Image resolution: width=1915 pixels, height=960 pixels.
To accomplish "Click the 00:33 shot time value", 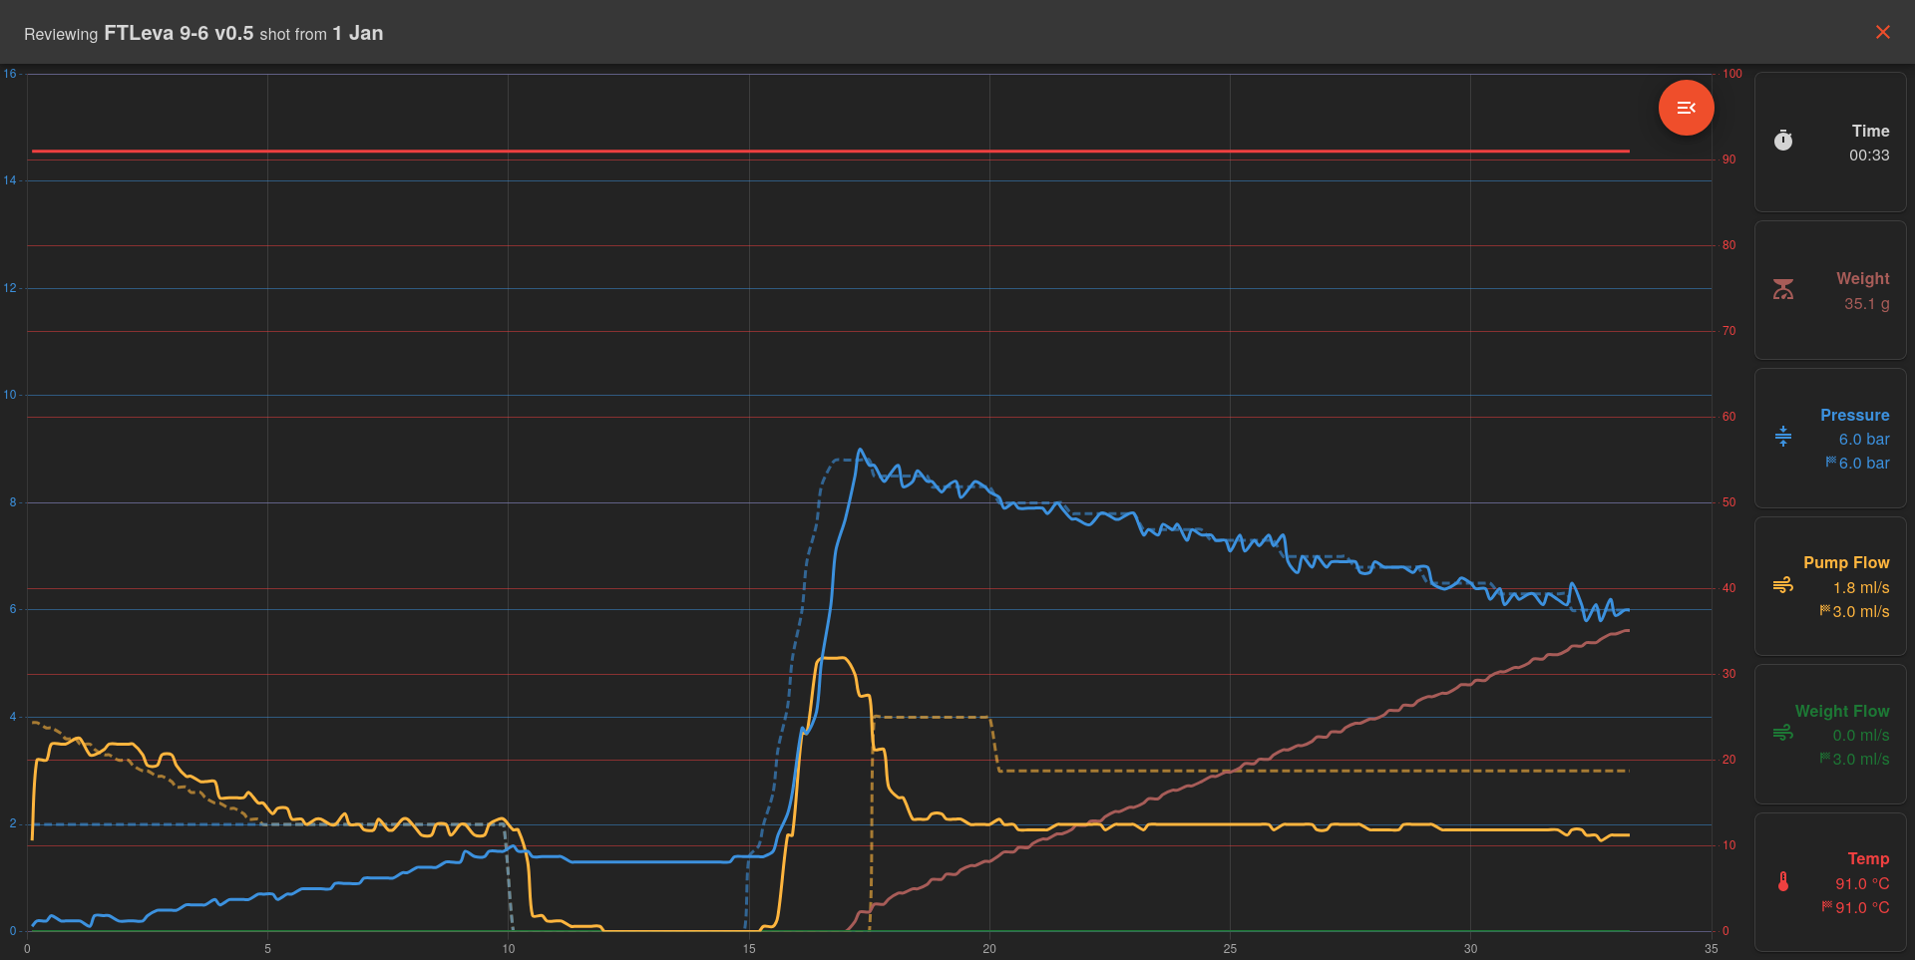I will [x=1868, y=155].
